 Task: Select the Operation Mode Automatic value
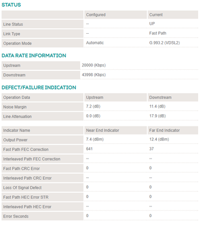click(95, 43)
